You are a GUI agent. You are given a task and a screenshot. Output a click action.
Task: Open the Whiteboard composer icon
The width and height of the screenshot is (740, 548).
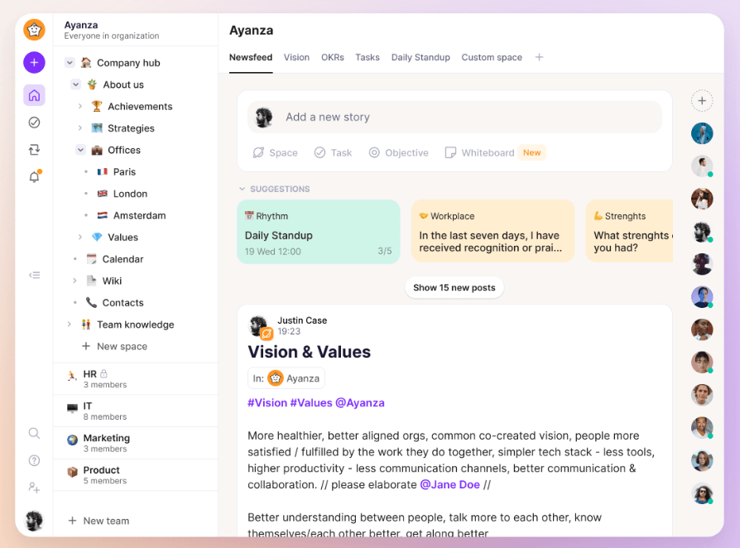[449, 152]
